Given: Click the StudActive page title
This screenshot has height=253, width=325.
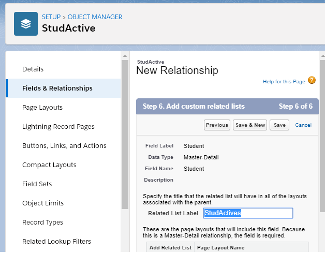Looking at the screenshot, I should coord(69,28).
